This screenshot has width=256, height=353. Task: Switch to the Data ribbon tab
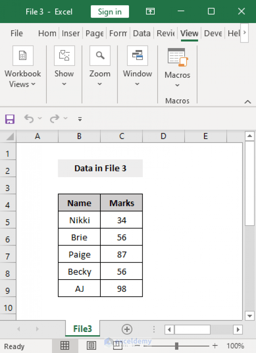(x=142, y=33)
